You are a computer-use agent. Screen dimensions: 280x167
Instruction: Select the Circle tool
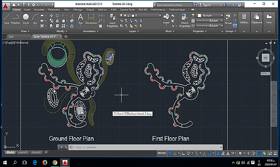[26, 18]
